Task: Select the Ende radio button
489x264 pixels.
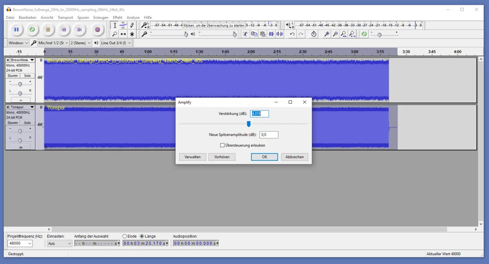Action: click(125, 236)
